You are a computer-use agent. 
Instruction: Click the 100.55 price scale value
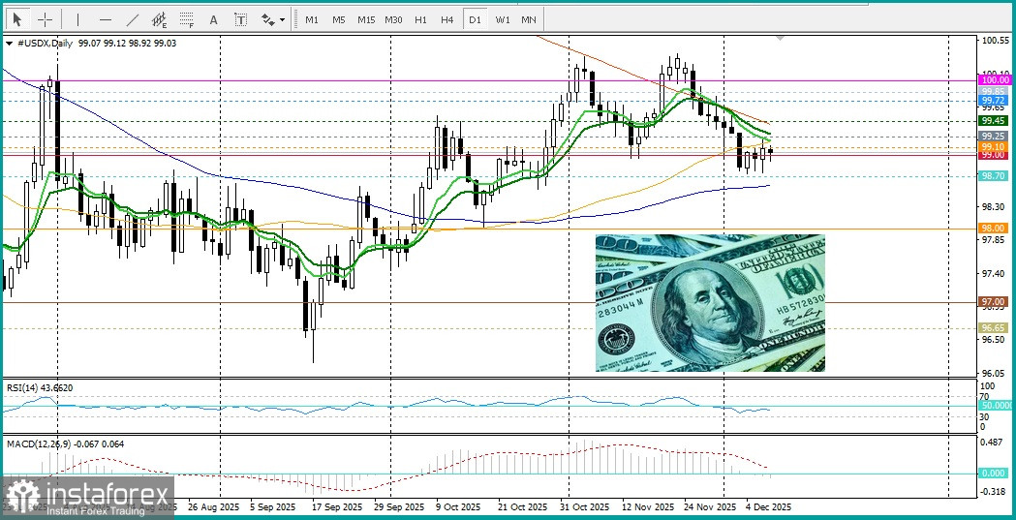994,41
